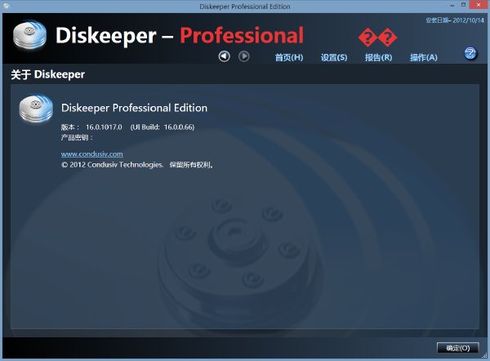Go forward with the right arrow button
490x361 pixels.
243,56
